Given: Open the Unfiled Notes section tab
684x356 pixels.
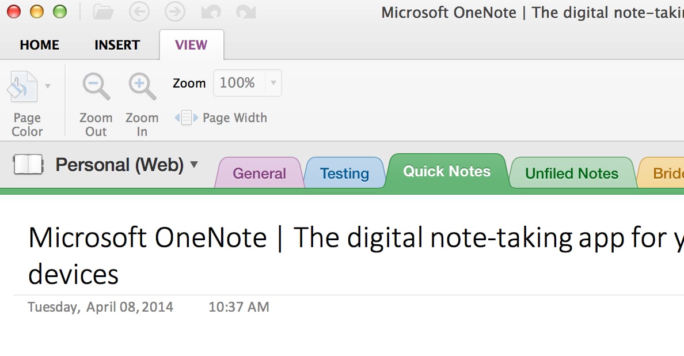Looking at the screenshot, I should pyautogui.click(x=572, y=173).
